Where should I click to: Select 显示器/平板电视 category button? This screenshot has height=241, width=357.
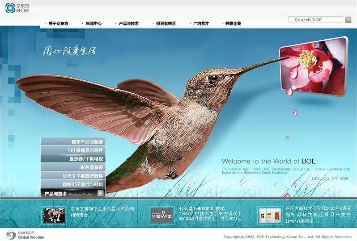pyautogui.click(x=73, y=158)
